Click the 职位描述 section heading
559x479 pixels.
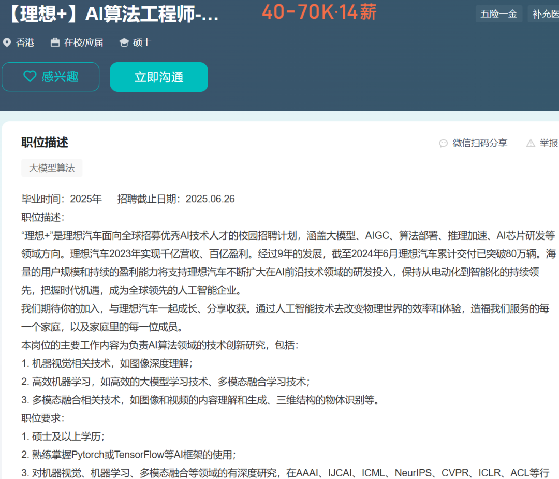[x=45, y=143]
